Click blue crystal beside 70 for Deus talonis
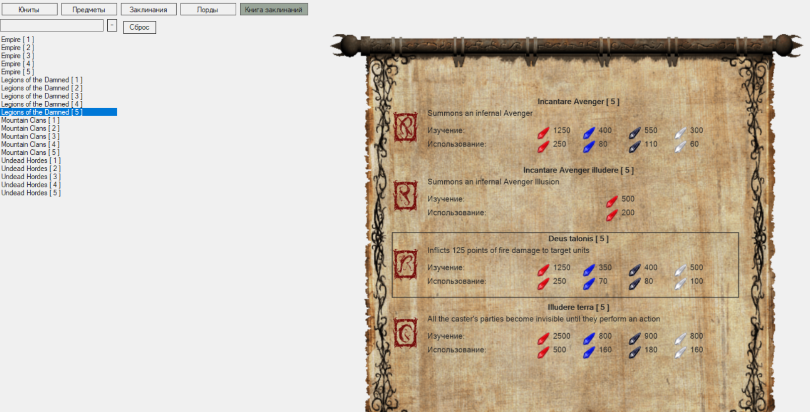The image size is (810, 412). [x=589, y=283]
